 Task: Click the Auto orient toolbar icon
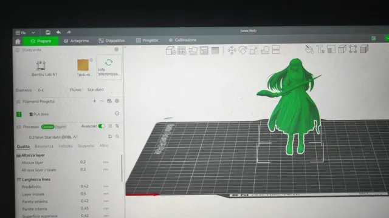(x=193, y=50)
